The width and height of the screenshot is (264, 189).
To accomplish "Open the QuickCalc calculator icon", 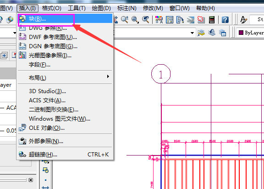I will [212, 20].
